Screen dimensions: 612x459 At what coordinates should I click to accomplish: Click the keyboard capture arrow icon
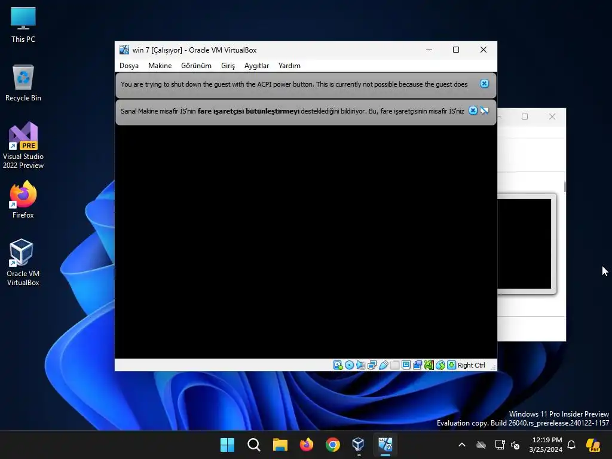pyautogui.click(x=451, y=365)
